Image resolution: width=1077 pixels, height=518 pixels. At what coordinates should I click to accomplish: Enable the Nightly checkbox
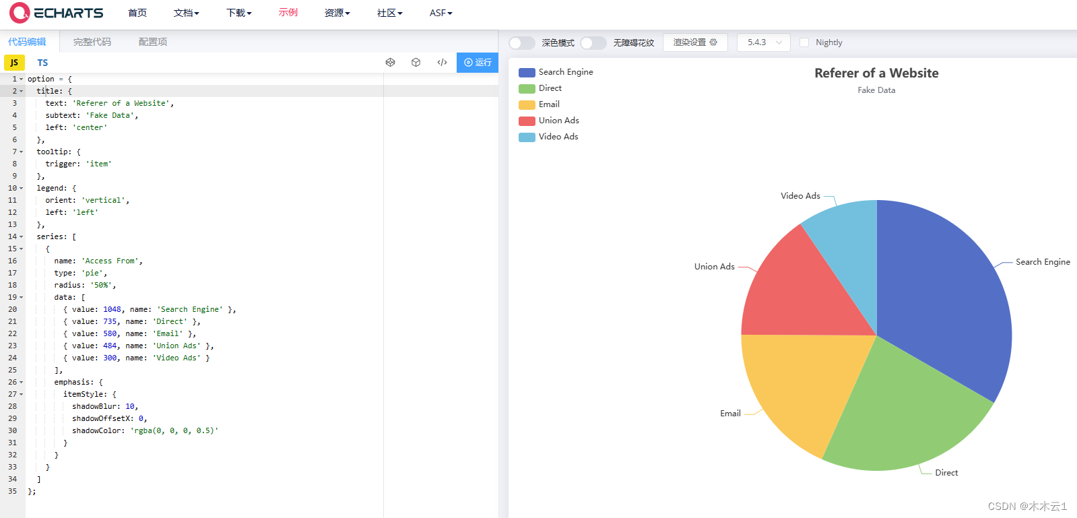[804, 42]
